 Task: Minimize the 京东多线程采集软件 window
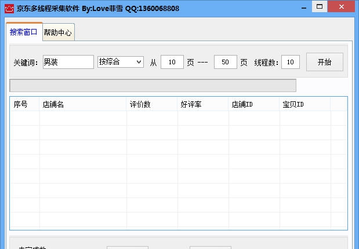coord(304,8)
